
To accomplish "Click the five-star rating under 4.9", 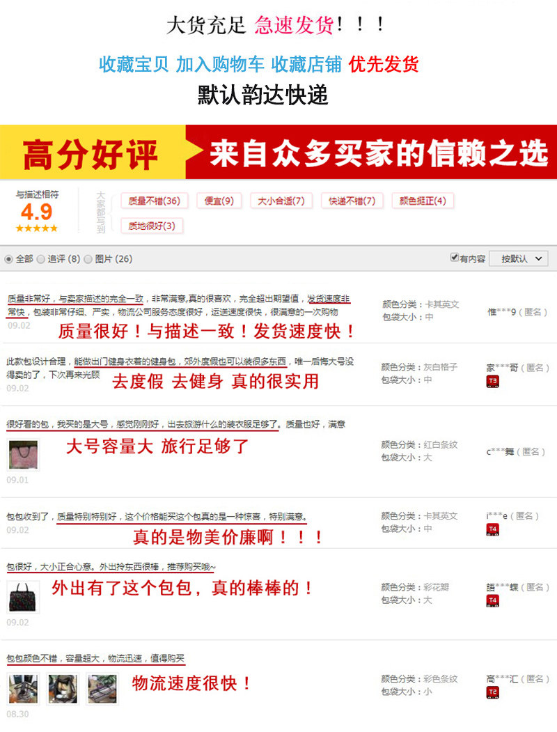I will [36, 228].
